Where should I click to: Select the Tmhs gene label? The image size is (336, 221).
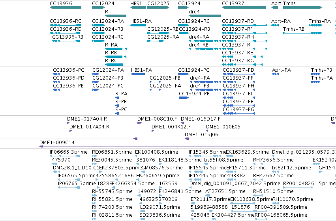289,4
